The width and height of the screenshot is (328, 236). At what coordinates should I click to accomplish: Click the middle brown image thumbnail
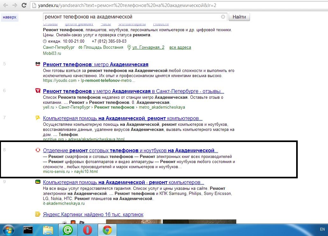coord(134,222)
